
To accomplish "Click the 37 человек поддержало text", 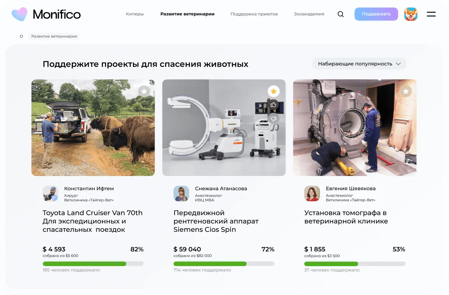I will point(332,270).
